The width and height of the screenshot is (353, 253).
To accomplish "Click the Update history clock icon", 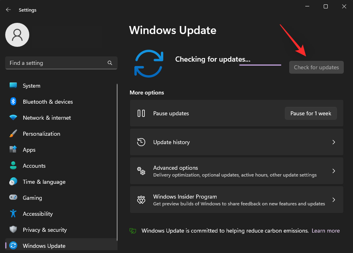I will click(141, 142).
